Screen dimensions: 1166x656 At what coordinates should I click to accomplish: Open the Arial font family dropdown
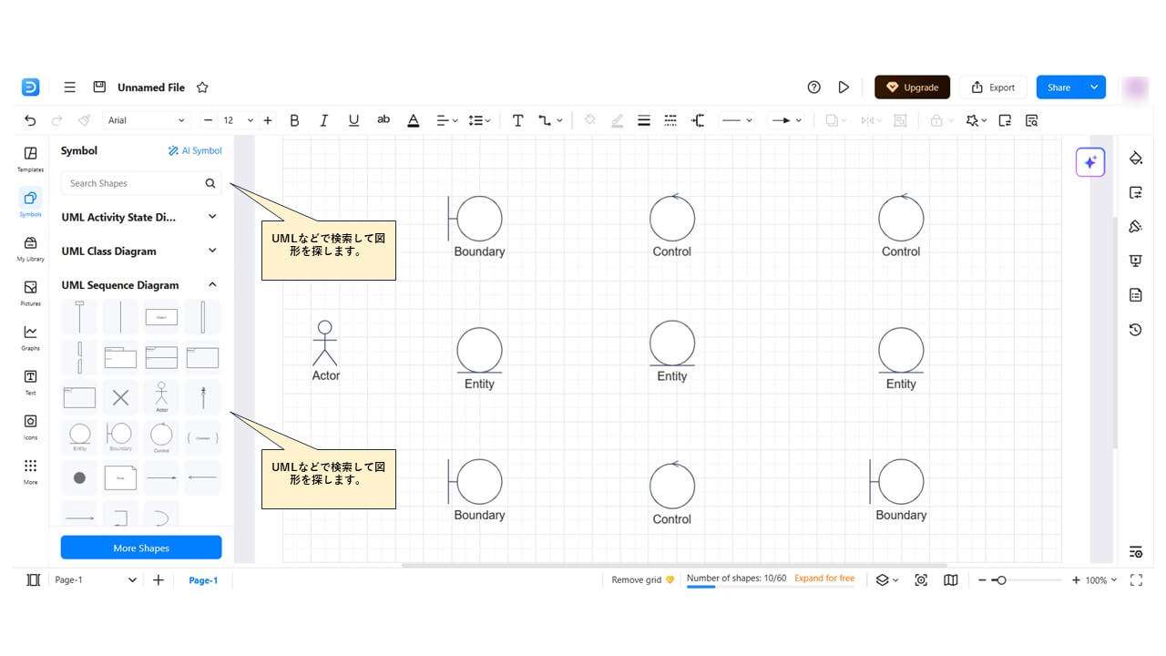tap(146, 119)
